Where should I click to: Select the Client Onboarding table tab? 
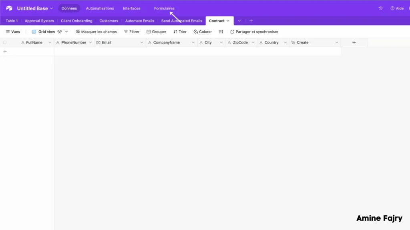tap(76, 21)
